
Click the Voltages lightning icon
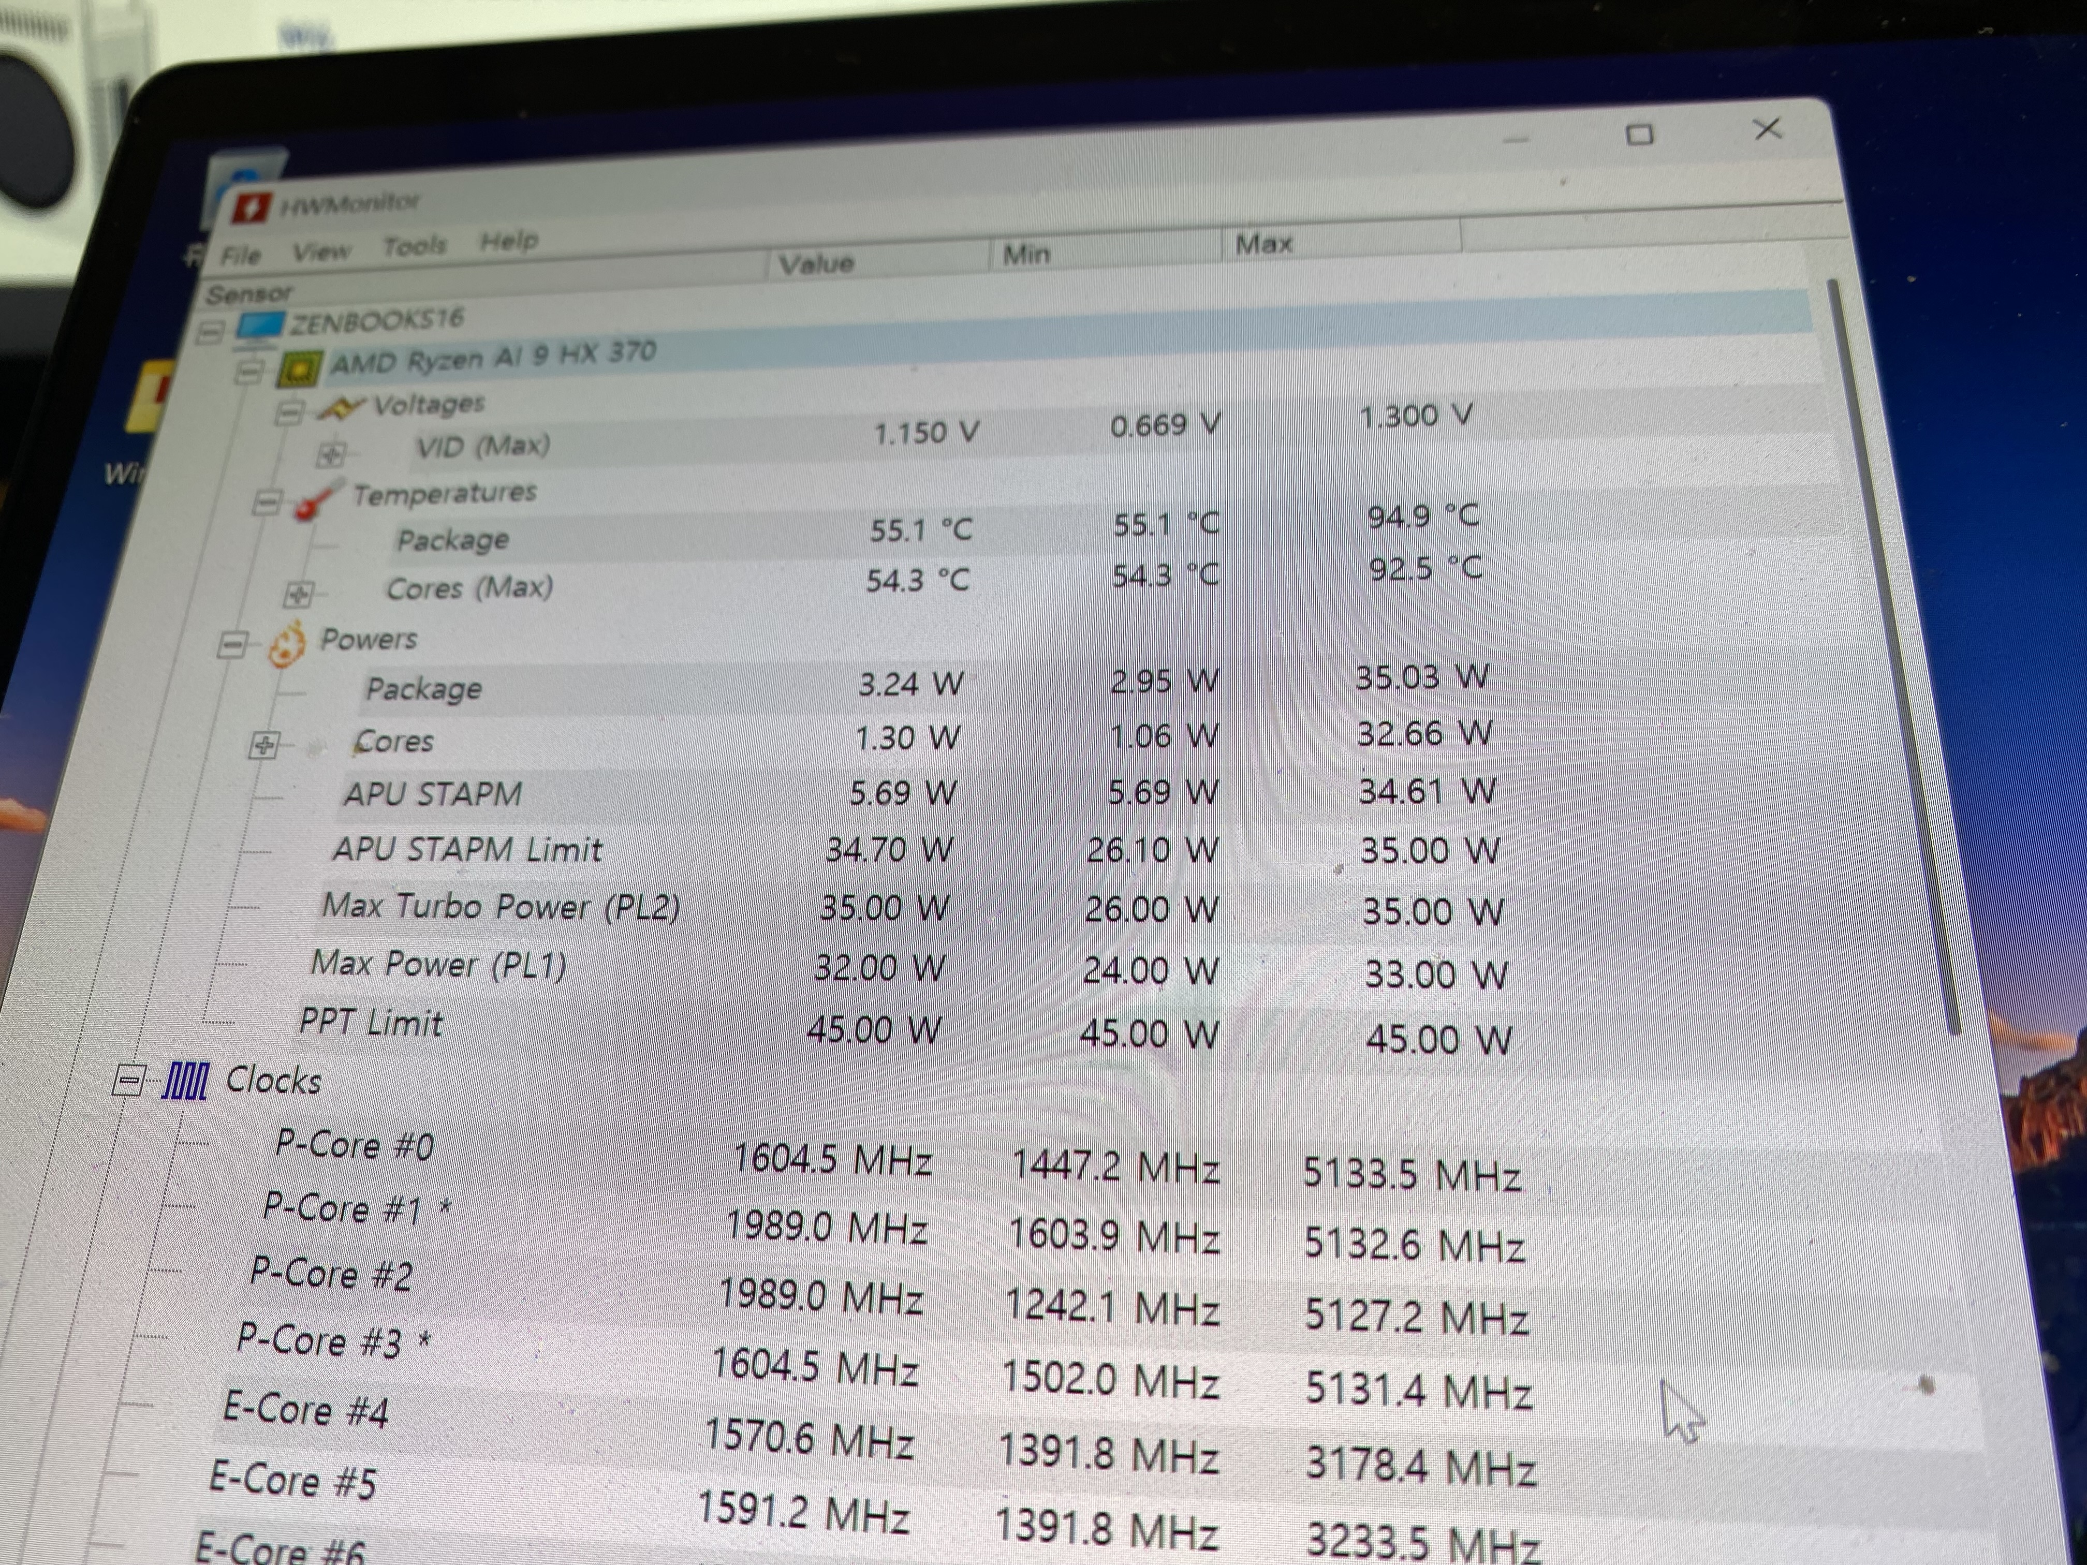tap(341, 408)
